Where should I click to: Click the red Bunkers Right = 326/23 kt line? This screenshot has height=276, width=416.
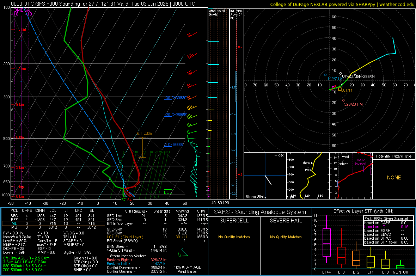pos(137,260)
